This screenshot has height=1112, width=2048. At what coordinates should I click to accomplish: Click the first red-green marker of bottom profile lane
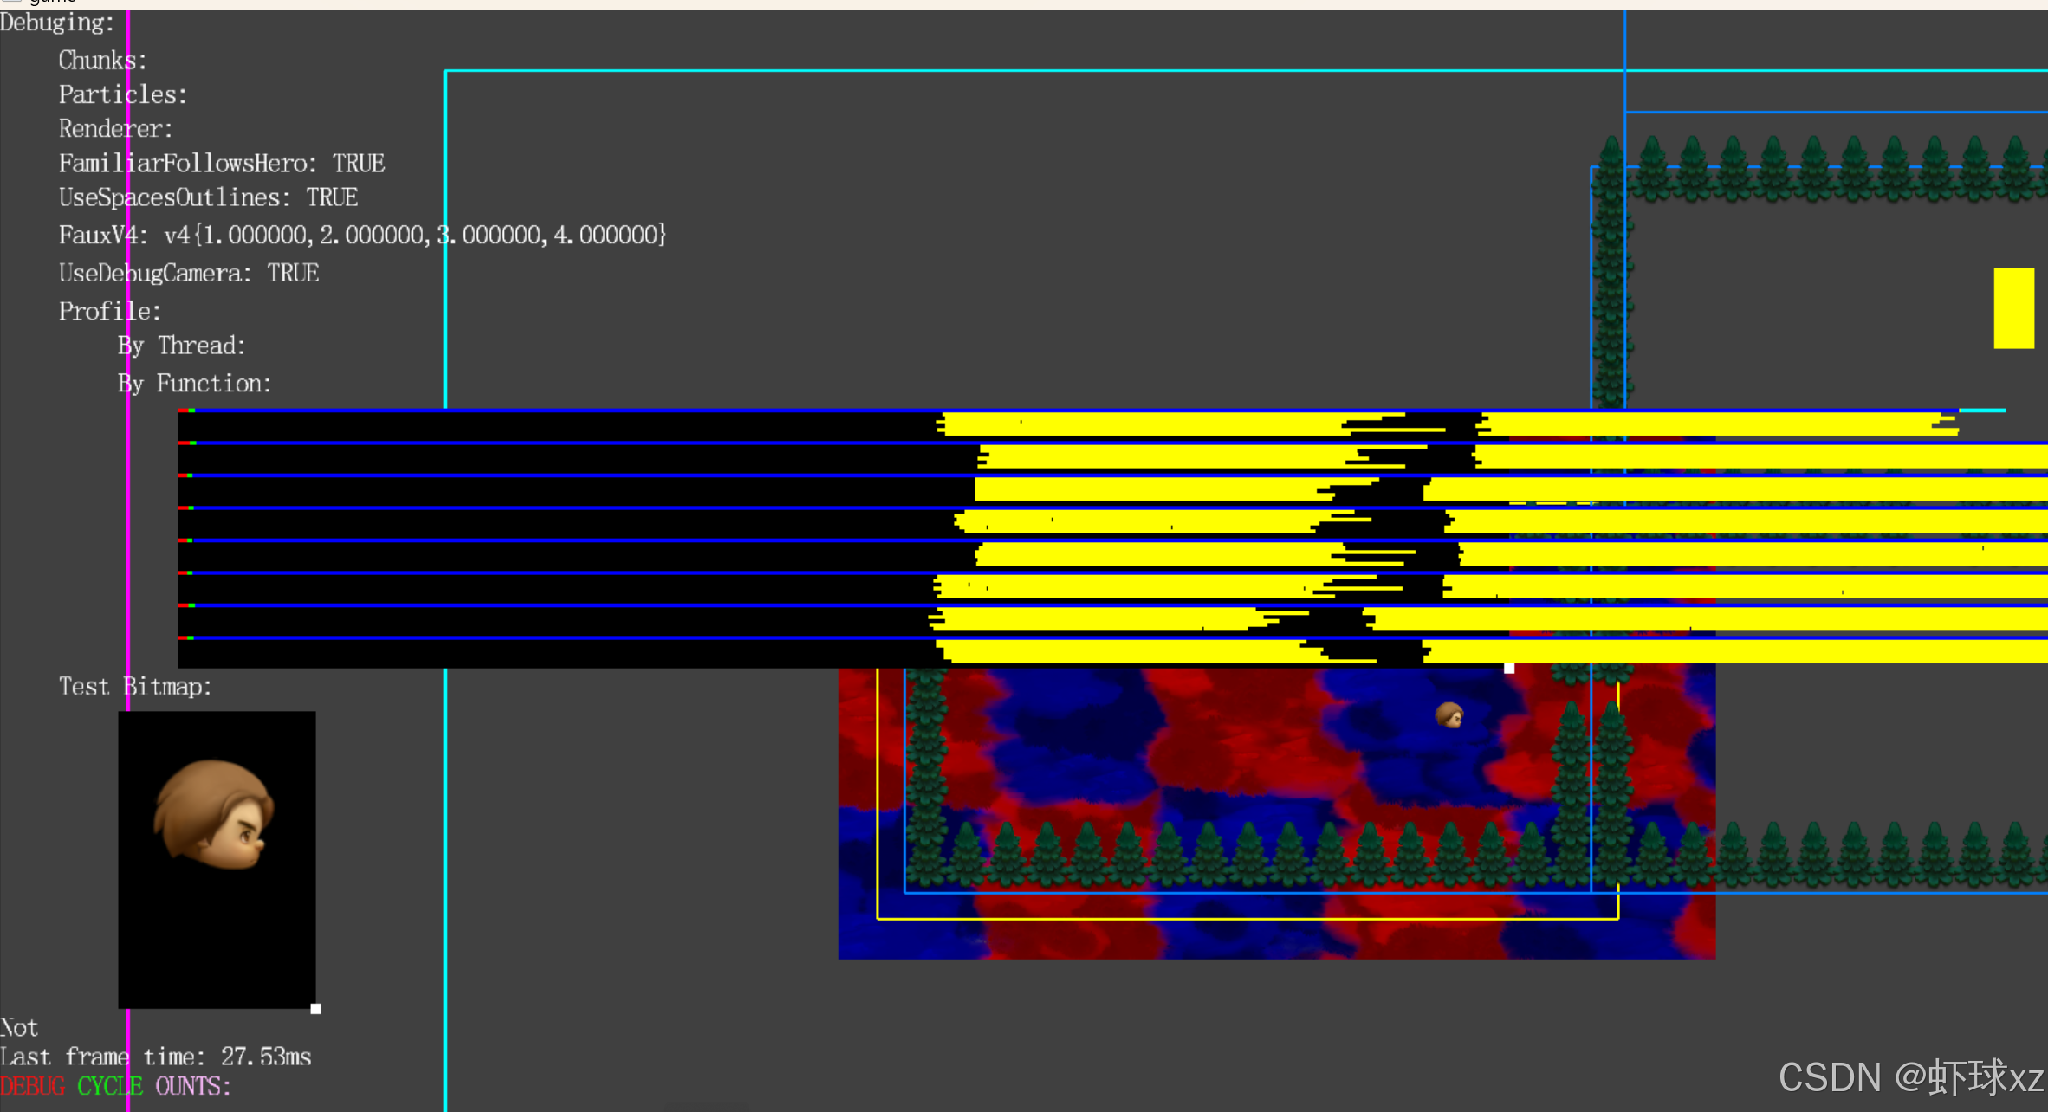coord(186,638)
